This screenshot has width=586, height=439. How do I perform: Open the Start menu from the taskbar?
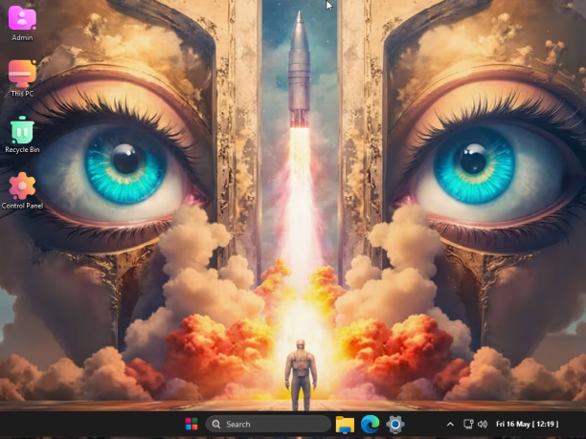pyautogui.click(x=192, y=424)
